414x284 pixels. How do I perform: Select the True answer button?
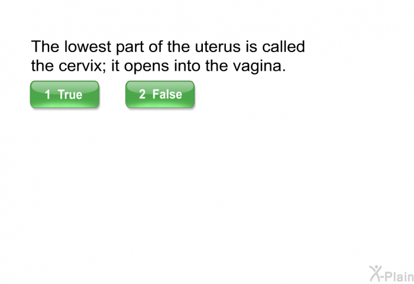coord(64,95)
